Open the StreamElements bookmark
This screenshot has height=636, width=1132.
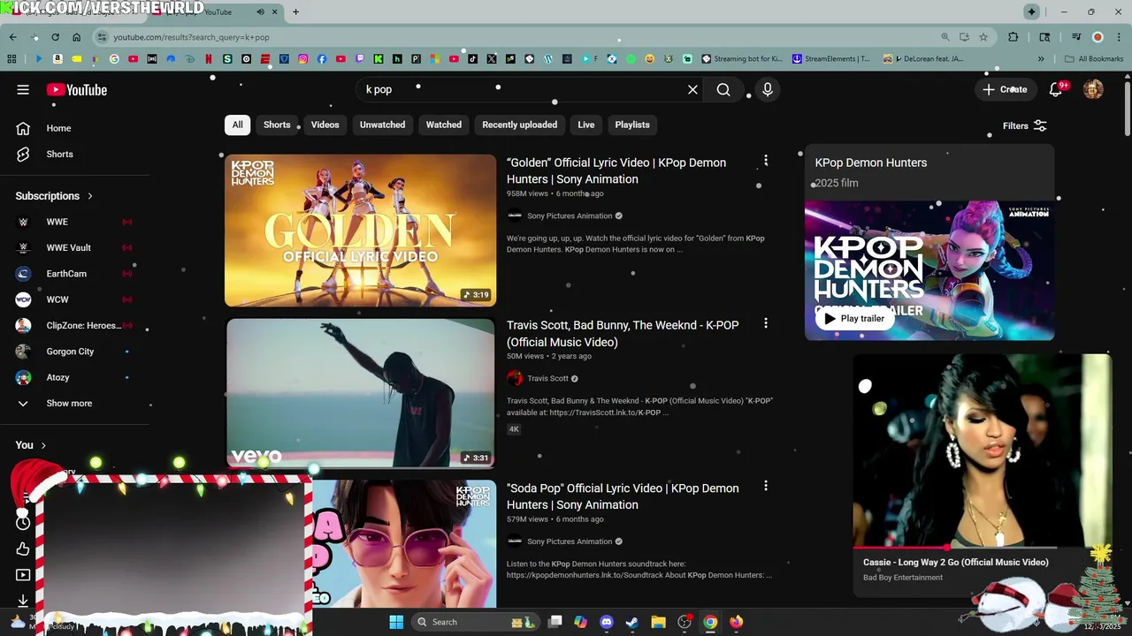[831, 59]
